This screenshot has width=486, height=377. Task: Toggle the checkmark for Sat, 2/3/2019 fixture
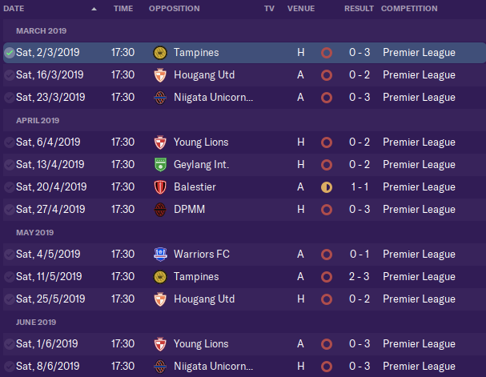click(10, 53)
